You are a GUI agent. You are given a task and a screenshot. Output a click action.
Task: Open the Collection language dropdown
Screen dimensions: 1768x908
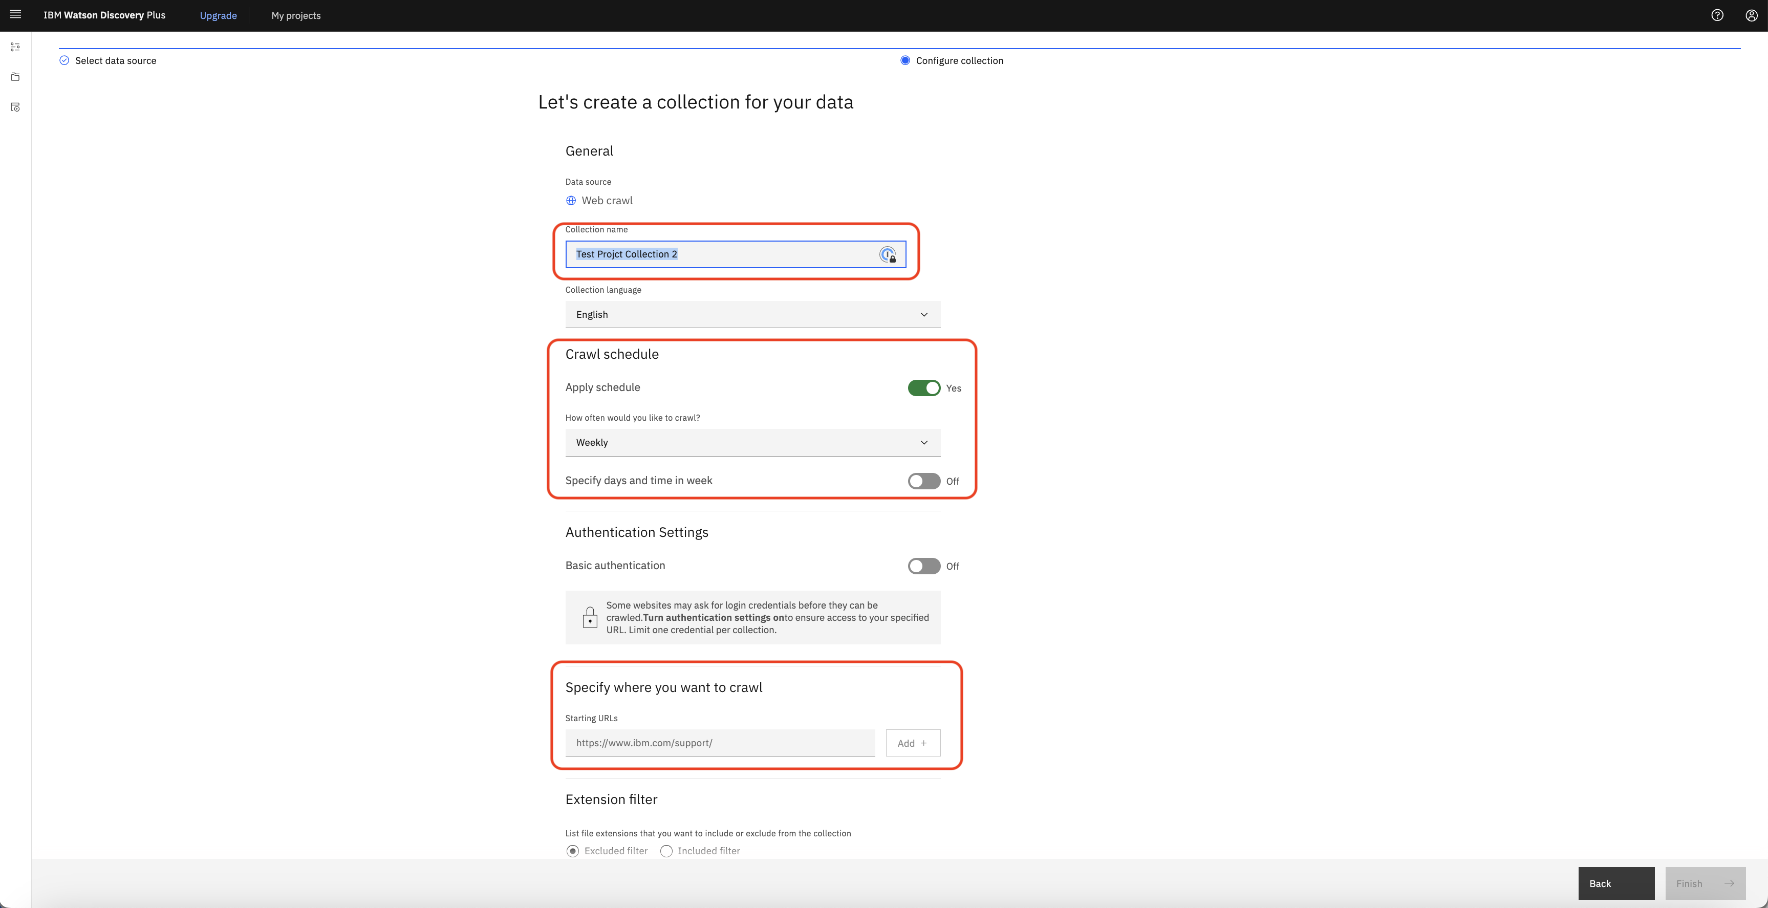[753, 314]
